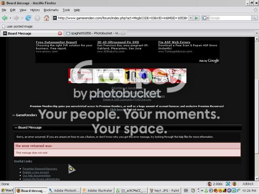Select the Gold Digger radio option
This screenshot has width=259, height=194.
[74, 79]
